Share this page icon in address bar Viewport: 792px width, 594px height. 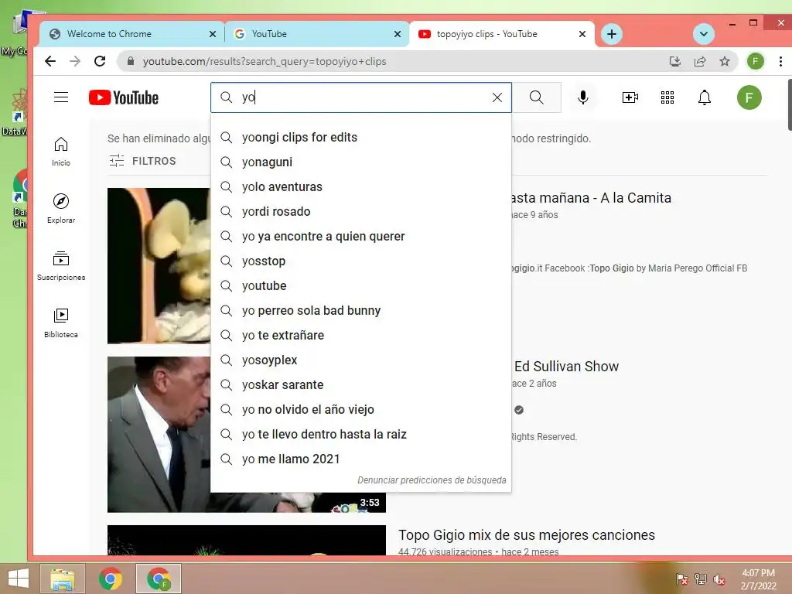(699, 61)
